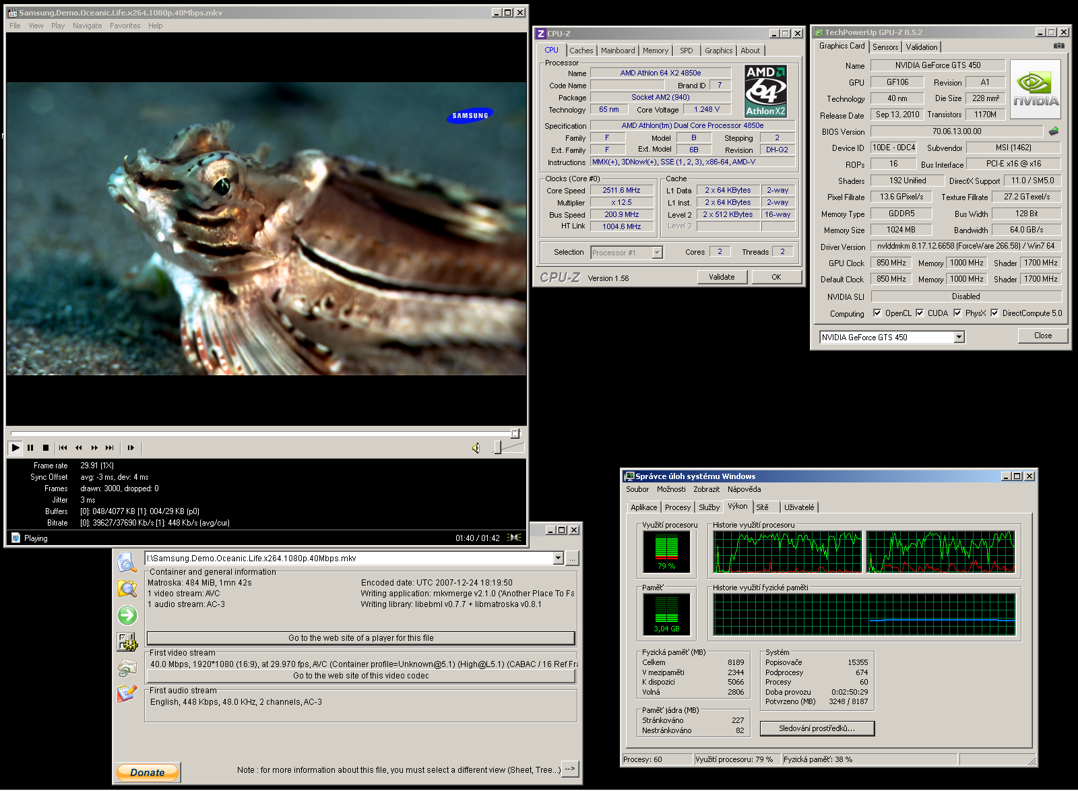The height and width of the screenshot is (791, 1078).
Task: Open the Processor #1 selection dropdown in CPU-Z
Action: 658,253
